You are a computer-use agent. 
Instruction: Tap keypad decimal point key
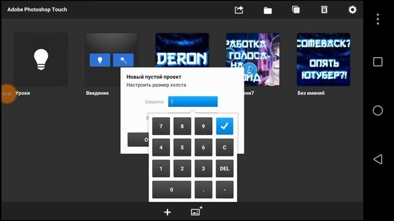coord(203,190)
